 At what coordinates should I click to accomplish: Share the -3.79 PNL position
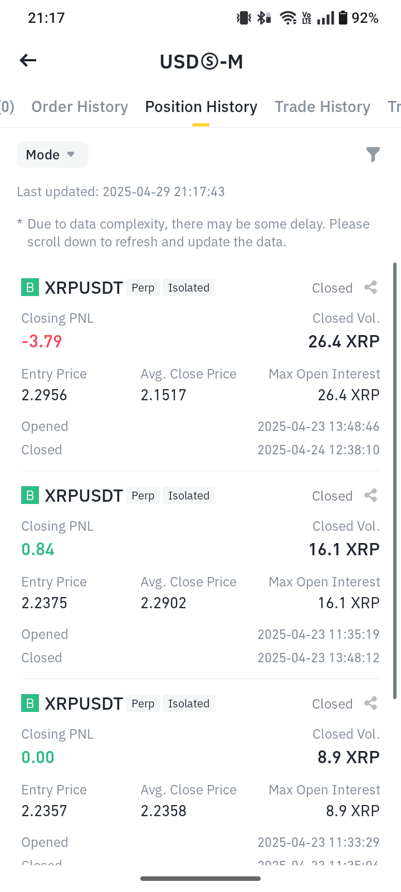(x=371, y=288)
